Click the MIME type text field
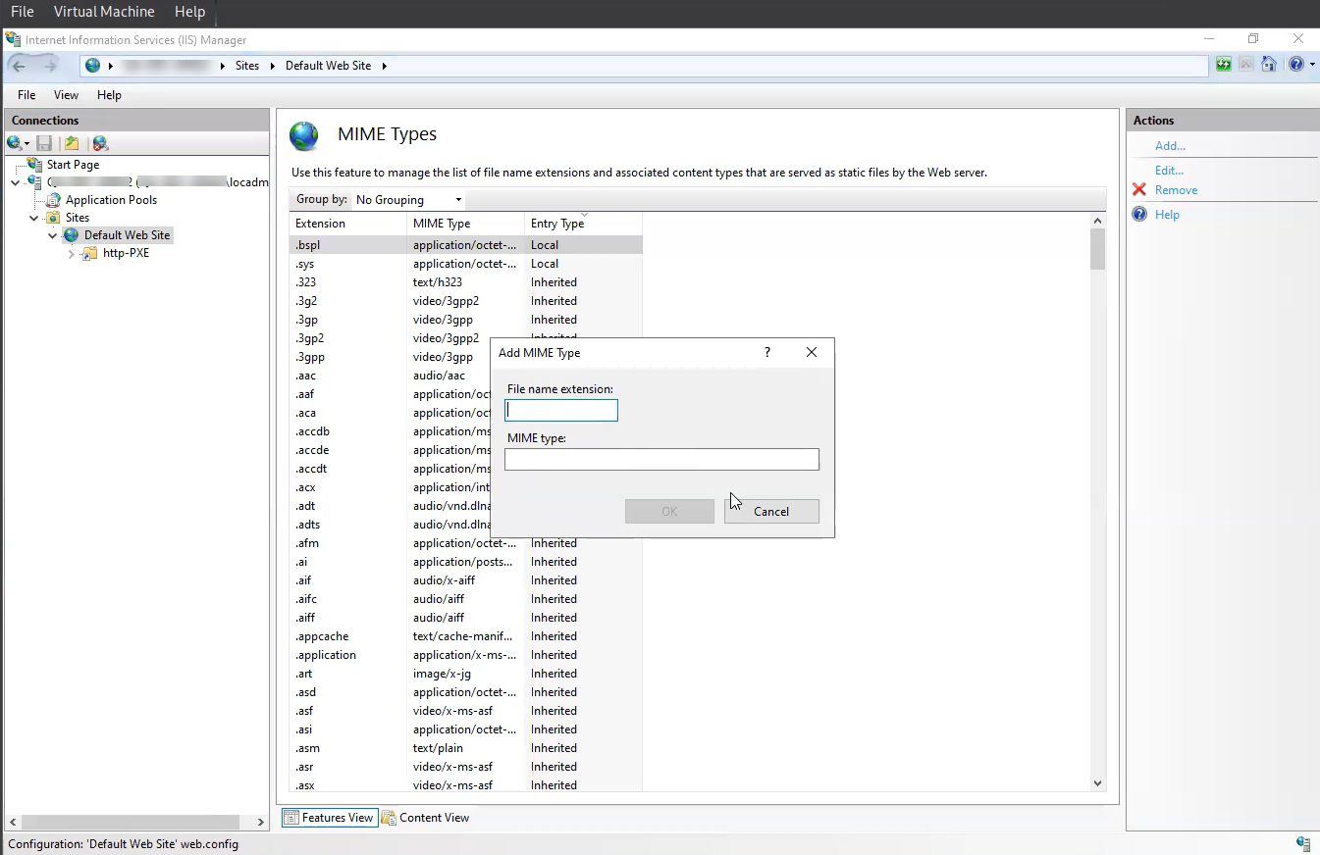 click(661, 460)
